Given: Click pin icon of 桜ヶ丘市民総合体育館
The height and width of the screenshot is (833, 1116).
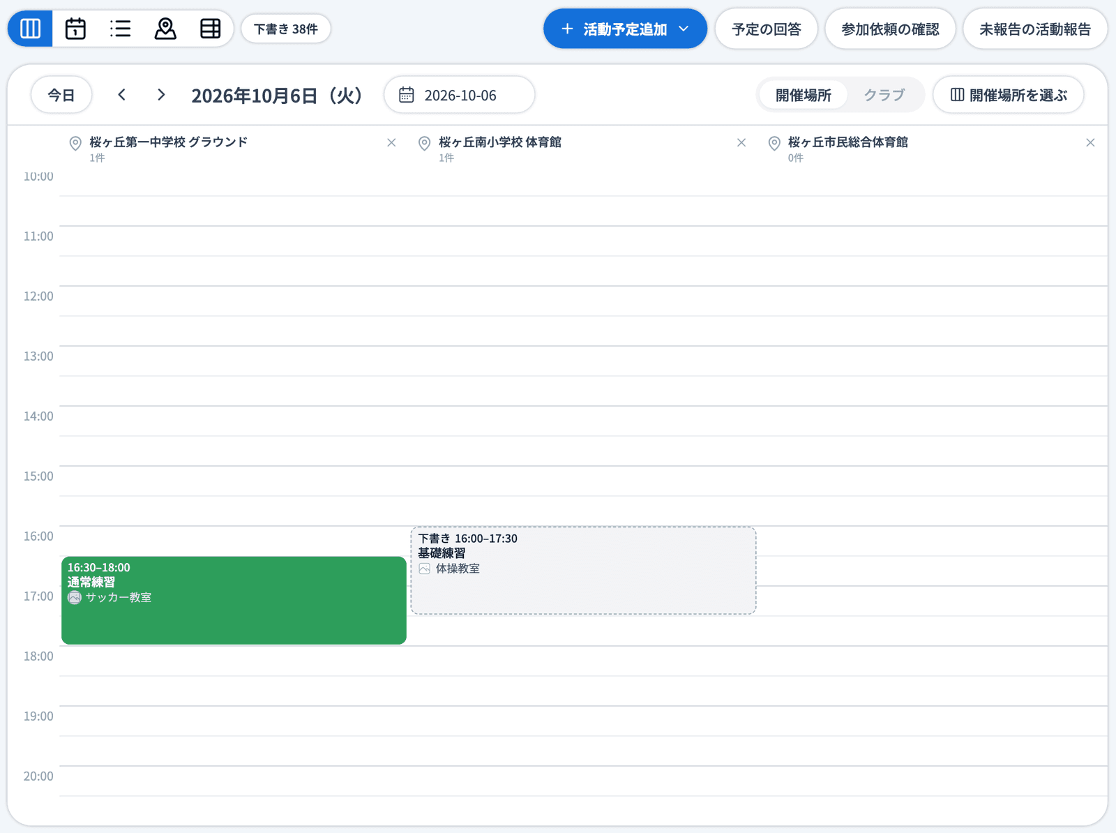Looking at the screenshot, I should [x=774, y=143].
